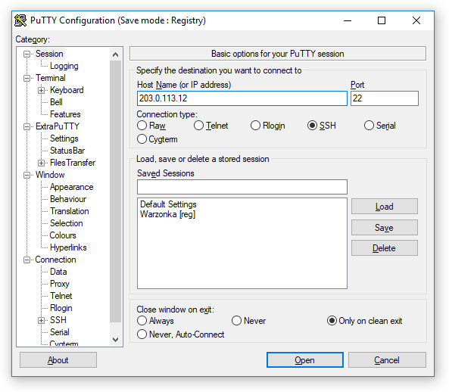449x392 pixels.
Task: Click the Open button
Action: pyautogui.click(x=304, y=360)
